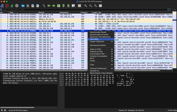
Task: Go to a specified packet
Action: (x=59, y=6)
